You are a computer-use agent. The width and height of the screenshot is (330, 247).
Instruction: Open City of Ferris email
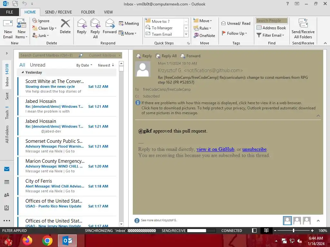coord(67,186)
